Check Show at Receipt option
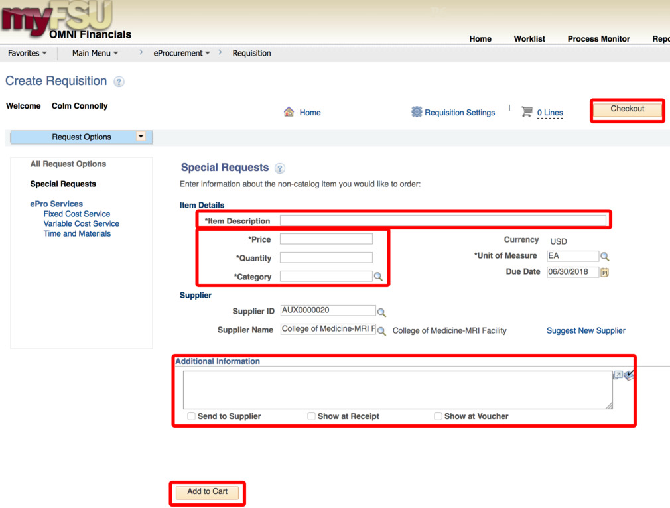670x508 pixels. (312, 416)
